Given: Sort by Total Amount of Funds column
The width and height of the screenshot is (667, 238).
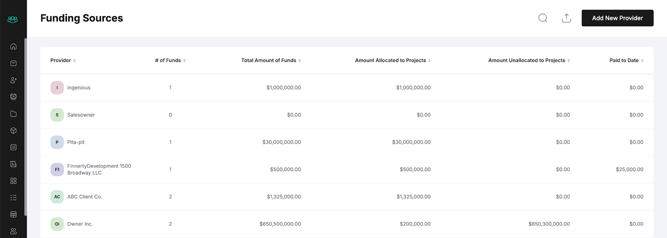Looking at the screenshot, I should tap(271, 60).
